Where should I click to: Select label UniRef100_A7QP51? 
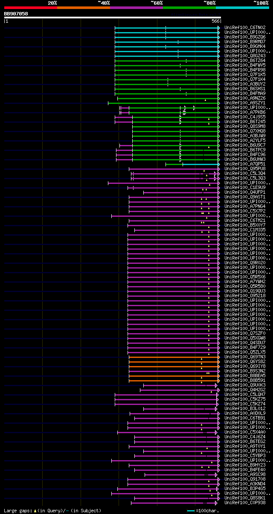246,164
